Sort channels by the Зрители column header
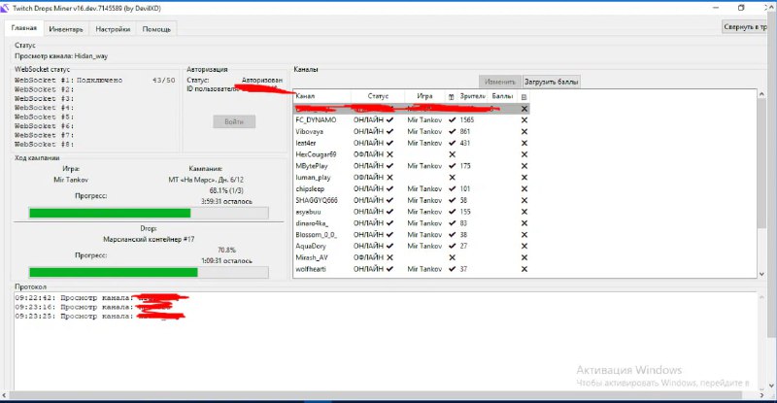This screenshot has height=403, width=777. coord(472,97)
